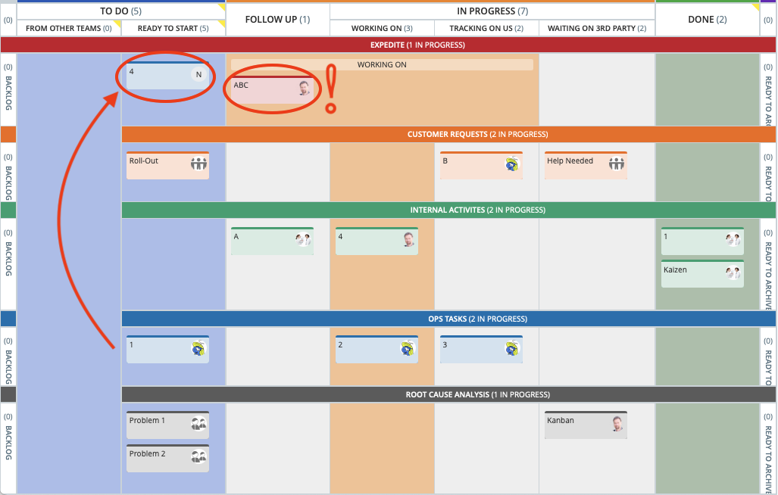The image size is (778, 495).
Task: Expand Ready to Archive in Internal Activities lane
Action: pos(768,256)
